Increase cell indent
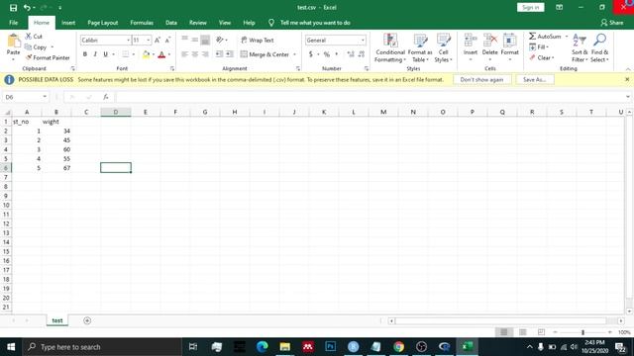The image size is (634, 356). click(229, 54)
